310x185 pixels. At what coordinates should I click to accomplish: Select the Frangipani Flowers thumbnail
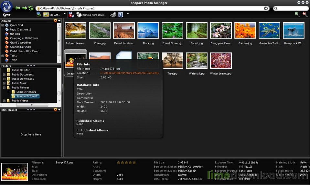(221, 30)
